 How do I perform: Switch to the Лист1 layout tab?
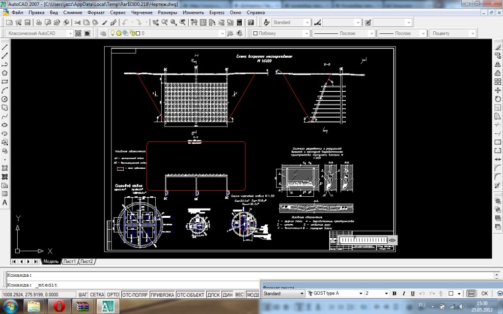tap(69, 262)
